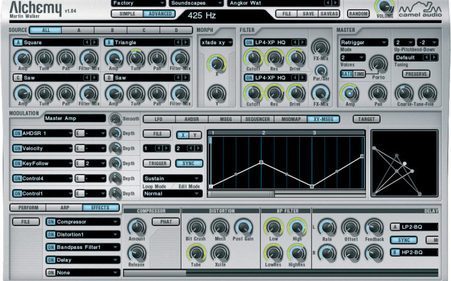Screen dimensions: 451x281
Task: Open the Voices count dropdown
Action: (x=353, y=57)
